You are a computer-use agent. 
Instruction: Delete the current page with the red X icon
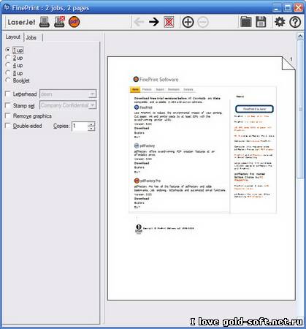(x=169, y=22)
